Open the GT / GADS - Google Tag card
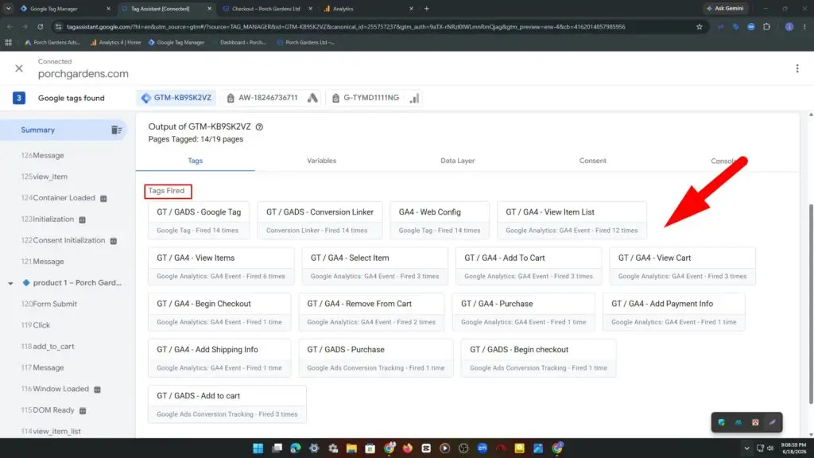The image size is (814, 458). (x=199, y=220)
